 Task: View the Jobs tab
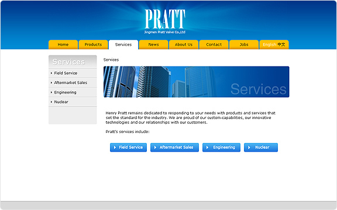tap(244, 44)
